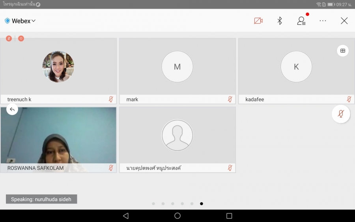Tap the muted mic icon beside treenuch k
This screenshot has width=355, height=222.
coord(111,99)
